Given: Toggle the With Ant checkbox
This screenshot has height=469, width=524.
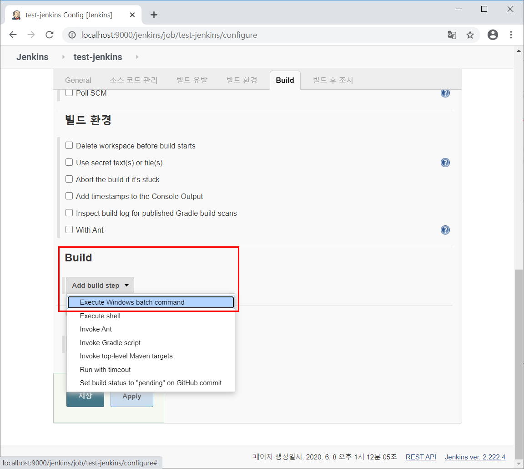Looking at the screenshot, I should [x=69, y=229].
